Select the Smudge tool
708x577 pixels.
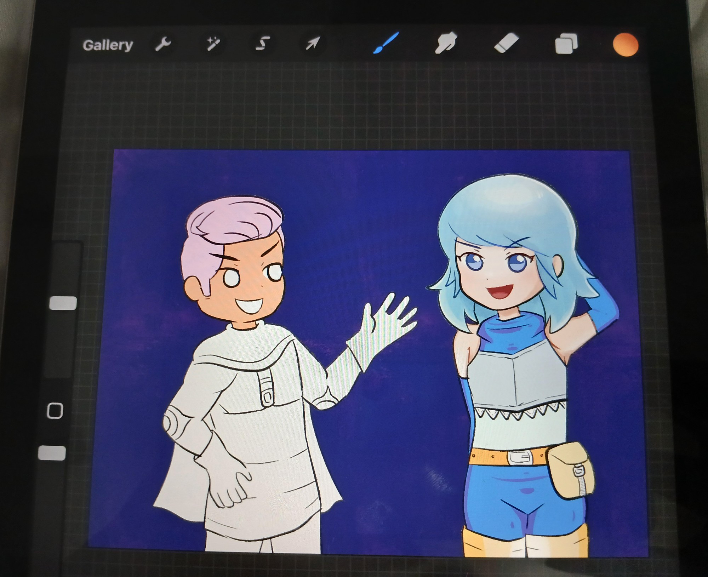pos(446,43)
